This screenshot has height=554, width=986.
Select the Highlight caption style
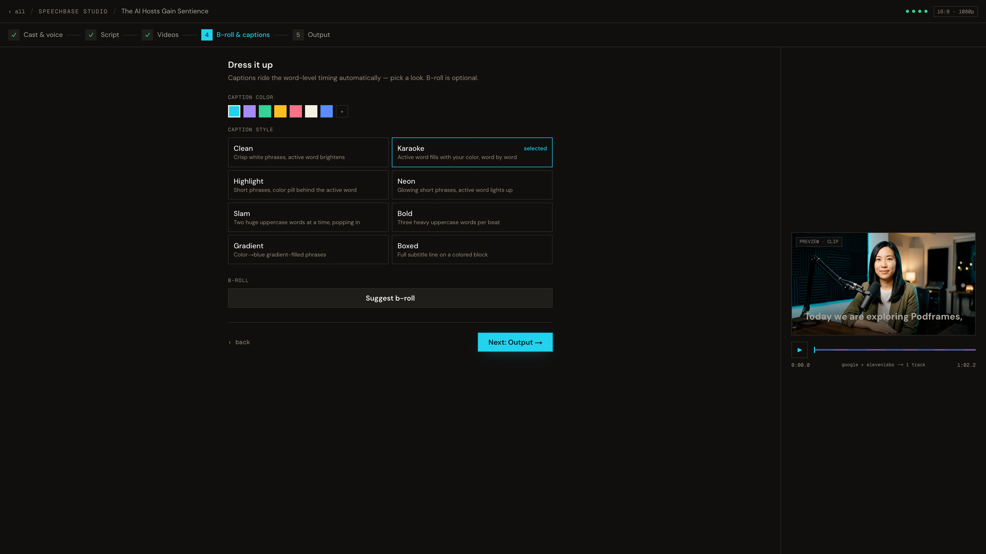click(x=308, y=185)
